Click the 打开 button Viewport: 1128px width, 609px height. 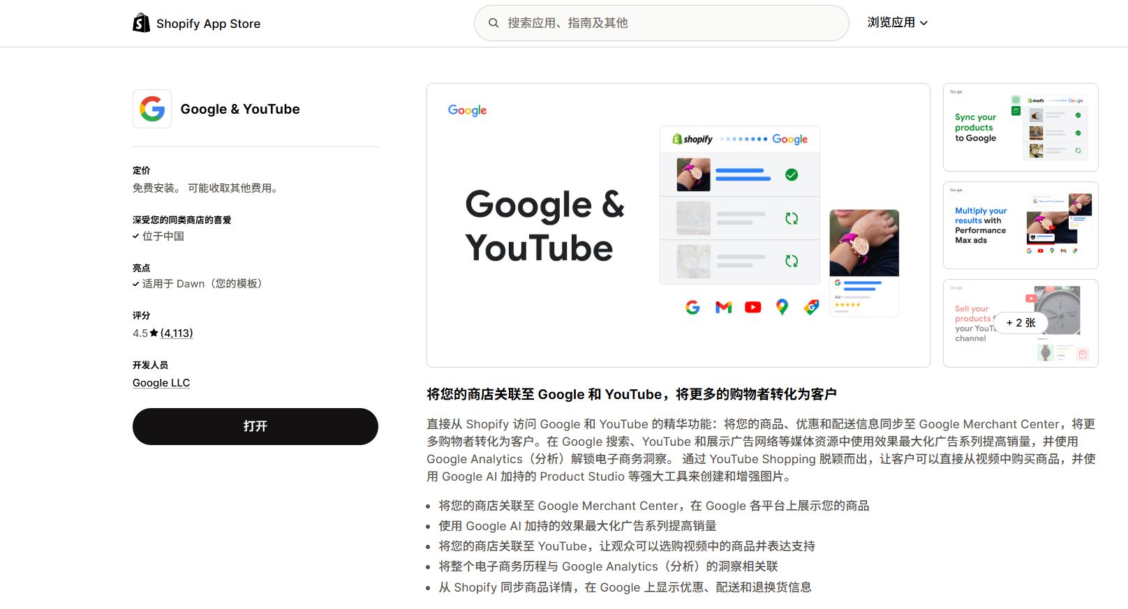point(255,426)
